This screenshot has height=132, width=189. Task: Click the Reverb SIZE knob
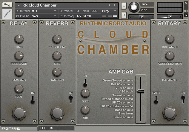[57, 56]
